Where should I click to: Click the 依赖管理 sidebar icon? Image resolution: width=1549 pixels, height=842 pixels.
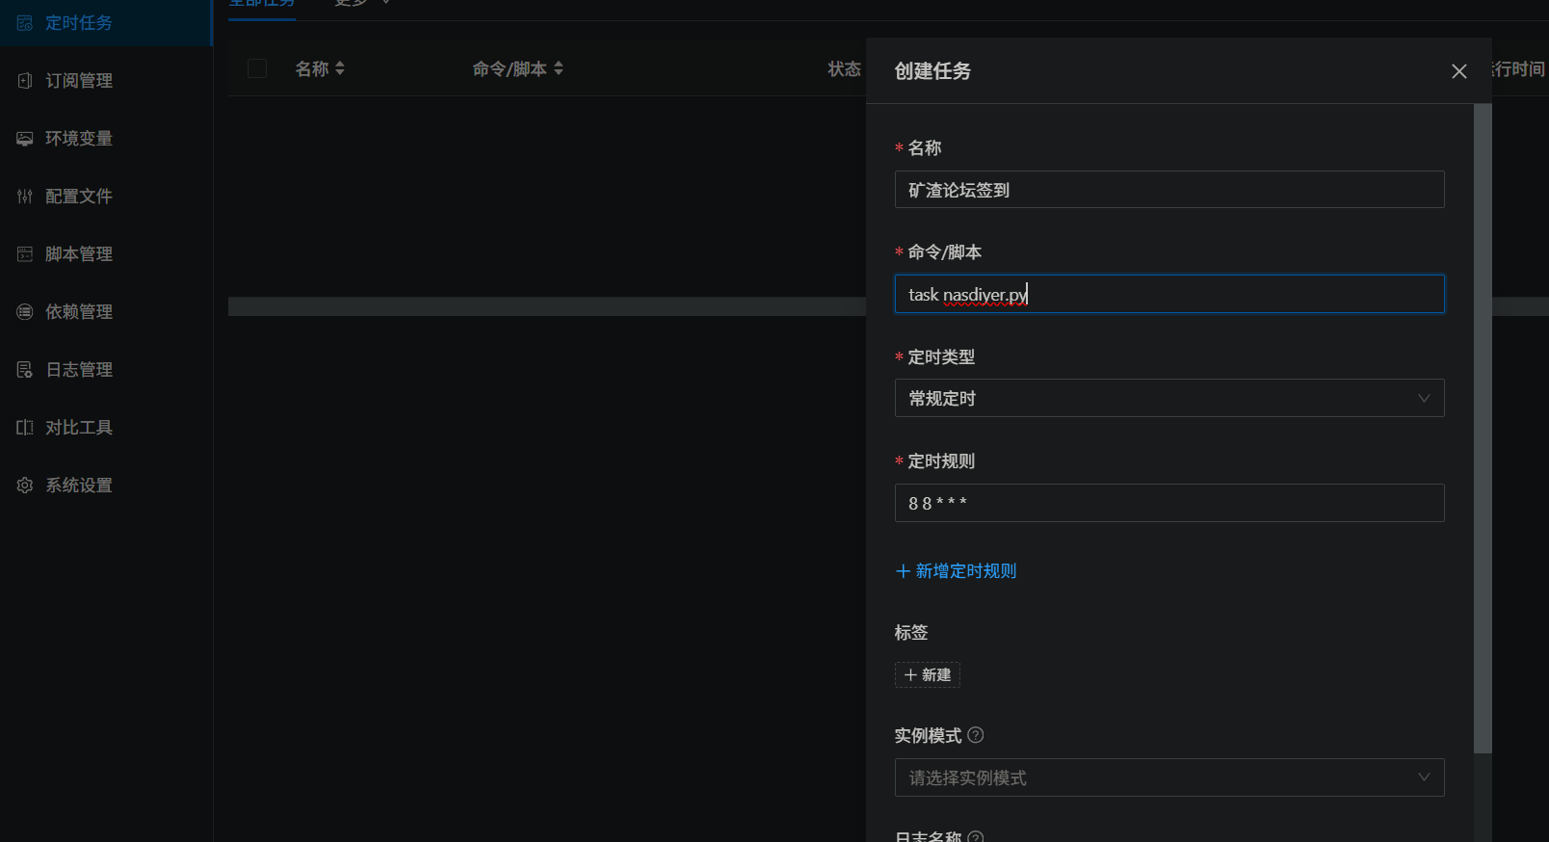coord(25,312)
